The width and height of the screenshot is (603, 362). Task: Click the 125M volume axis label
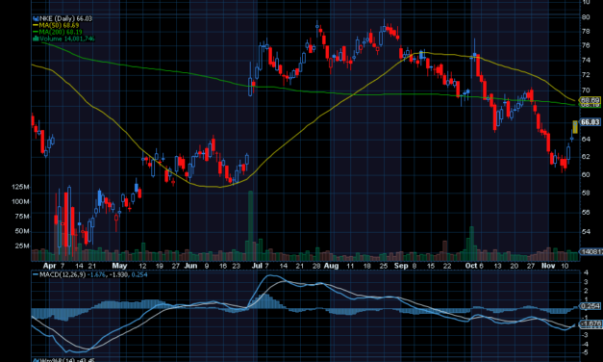20,187
